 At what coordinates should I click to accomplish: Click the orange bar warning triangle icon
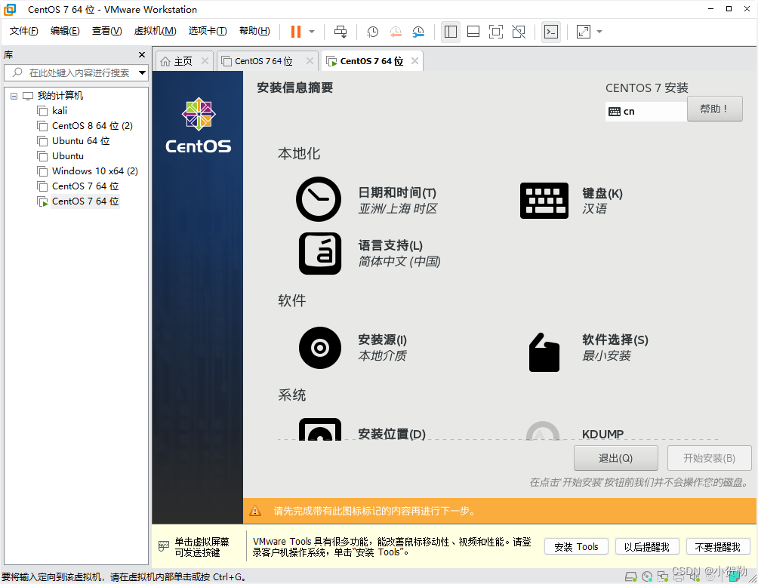point(254,511)
